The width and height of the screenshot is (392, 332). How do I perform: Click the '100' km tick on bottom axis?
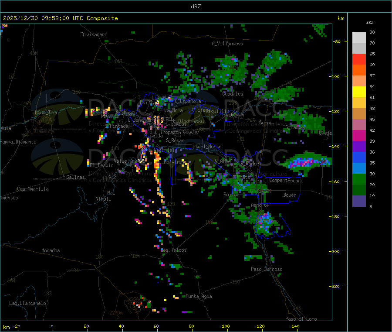(226, 326)
